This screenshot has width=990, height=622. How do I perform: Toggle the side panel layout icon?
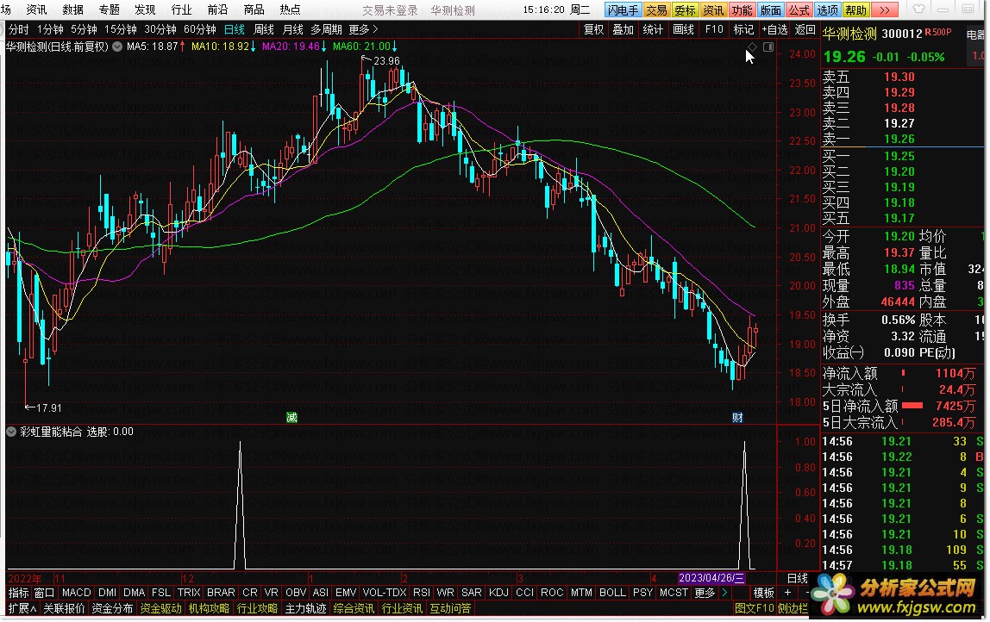coord(768,47)
